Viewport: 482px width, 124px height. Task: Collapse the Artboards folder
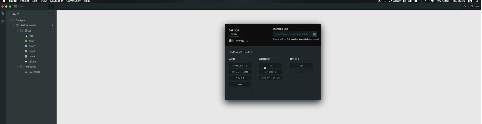pos(18,67)
